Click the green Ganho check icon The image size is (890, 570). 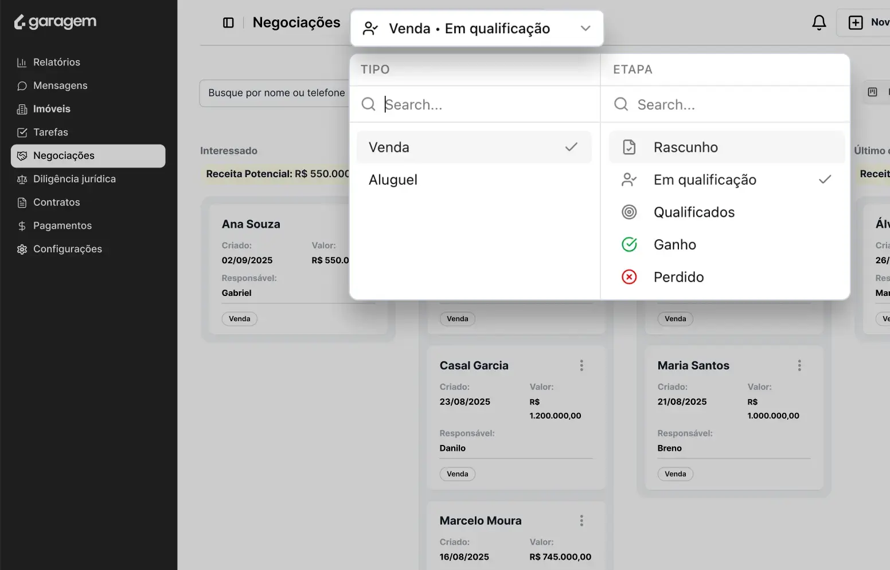[629, 244]
